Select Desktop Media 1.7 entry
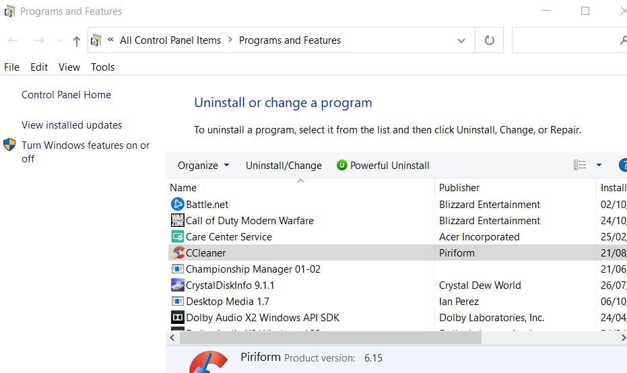The height and width of the screenshot is (373, 627). (x=228, y=302)
